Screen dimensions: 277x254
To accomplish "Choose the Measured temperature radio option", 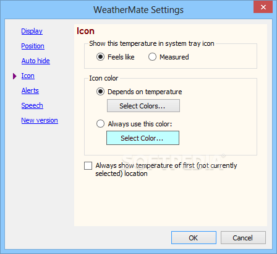I will coord(152,57).
